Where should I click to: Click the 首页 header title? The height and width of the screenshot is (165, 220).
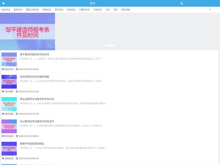coord(93,3)
